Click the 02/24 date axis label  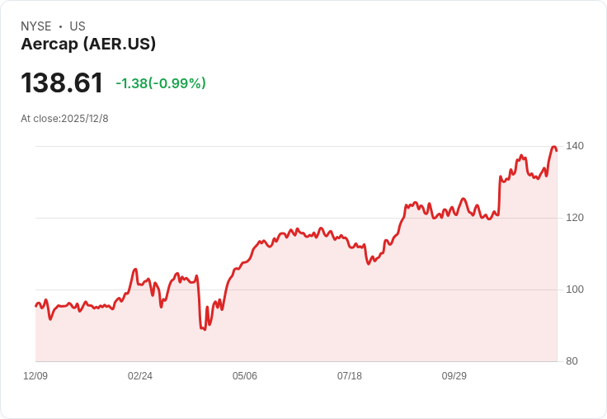pos(140,376)
